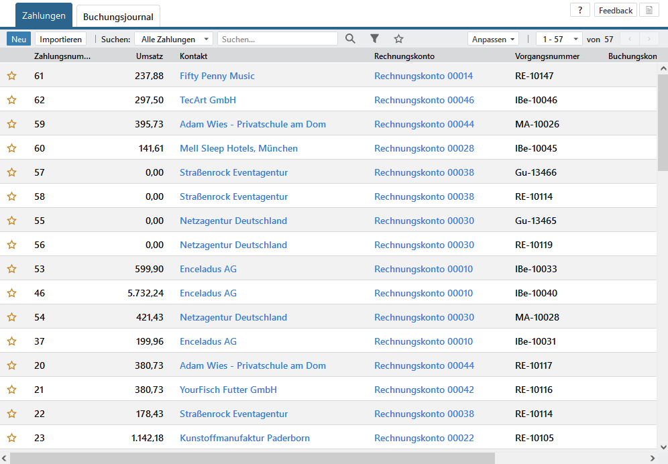
Task: Open the filter funnel icon
Action: pyautogui.click(x=375, y=39)
